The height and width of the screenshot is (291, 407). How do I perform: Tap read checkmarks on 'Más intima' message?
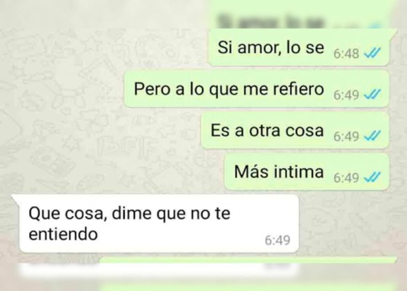pyautogui.click(x=372, y=178)
